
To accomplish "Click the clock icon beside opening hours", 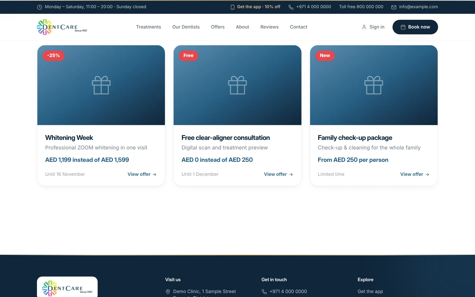I will (x=40, y=7).
